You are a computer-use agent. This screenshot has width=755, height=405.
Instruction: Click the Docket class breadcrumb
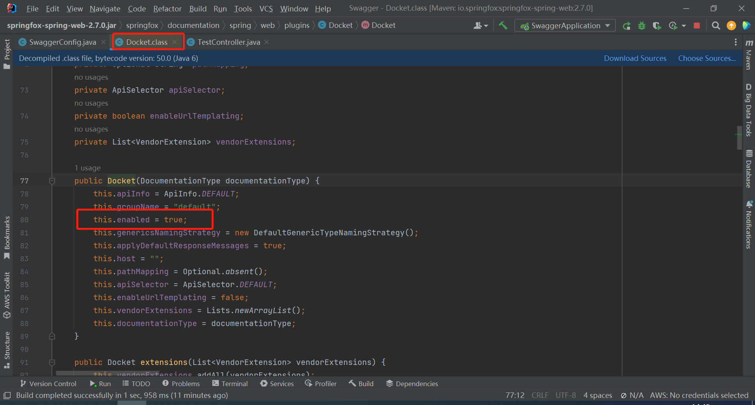[x=336, y=25]
